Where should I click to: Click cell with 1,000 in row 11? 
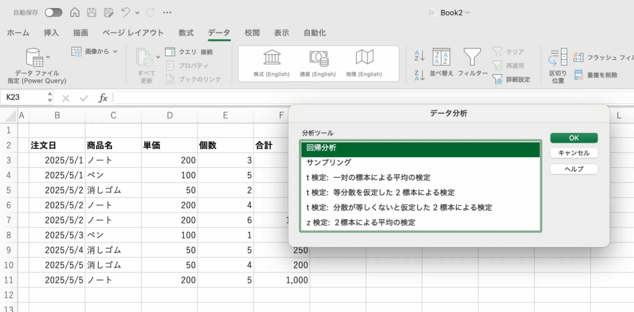click(282, 280)
